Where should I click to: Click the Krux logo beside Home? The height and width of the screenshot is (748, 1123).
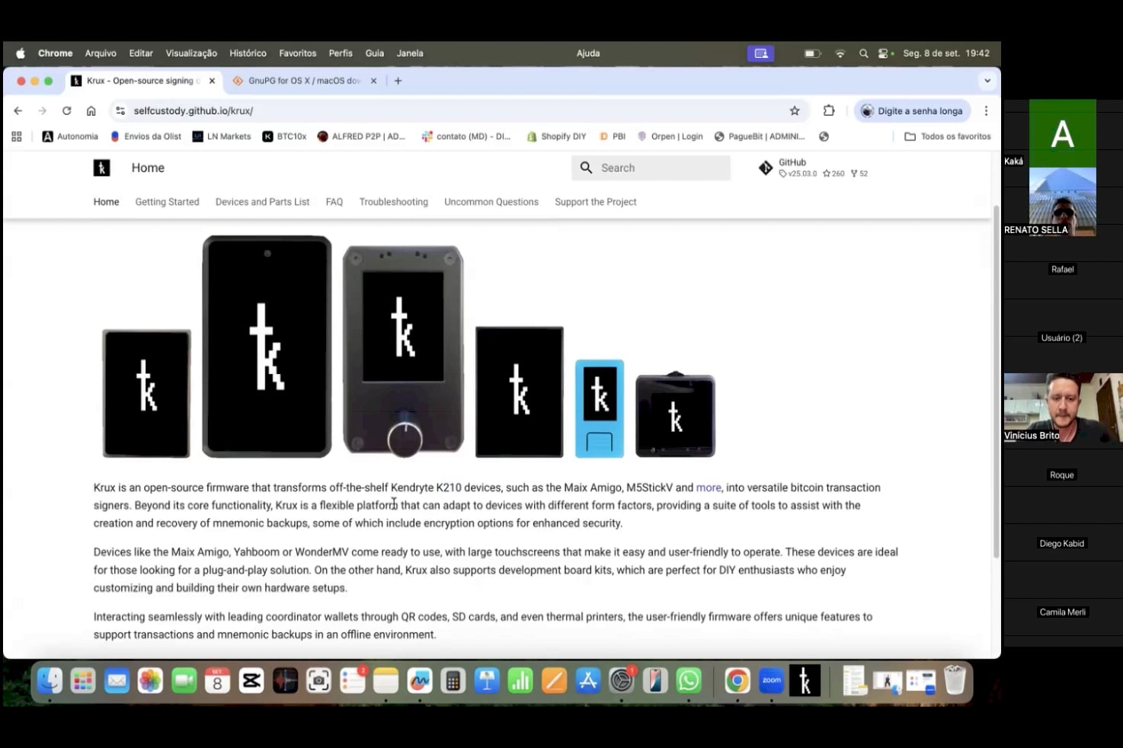pos(101,168)
